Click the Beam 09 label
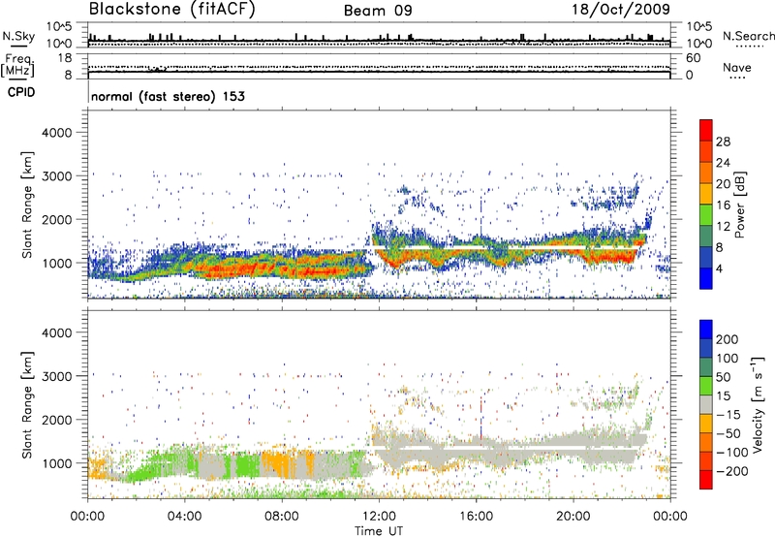 (x=378, y=11)
